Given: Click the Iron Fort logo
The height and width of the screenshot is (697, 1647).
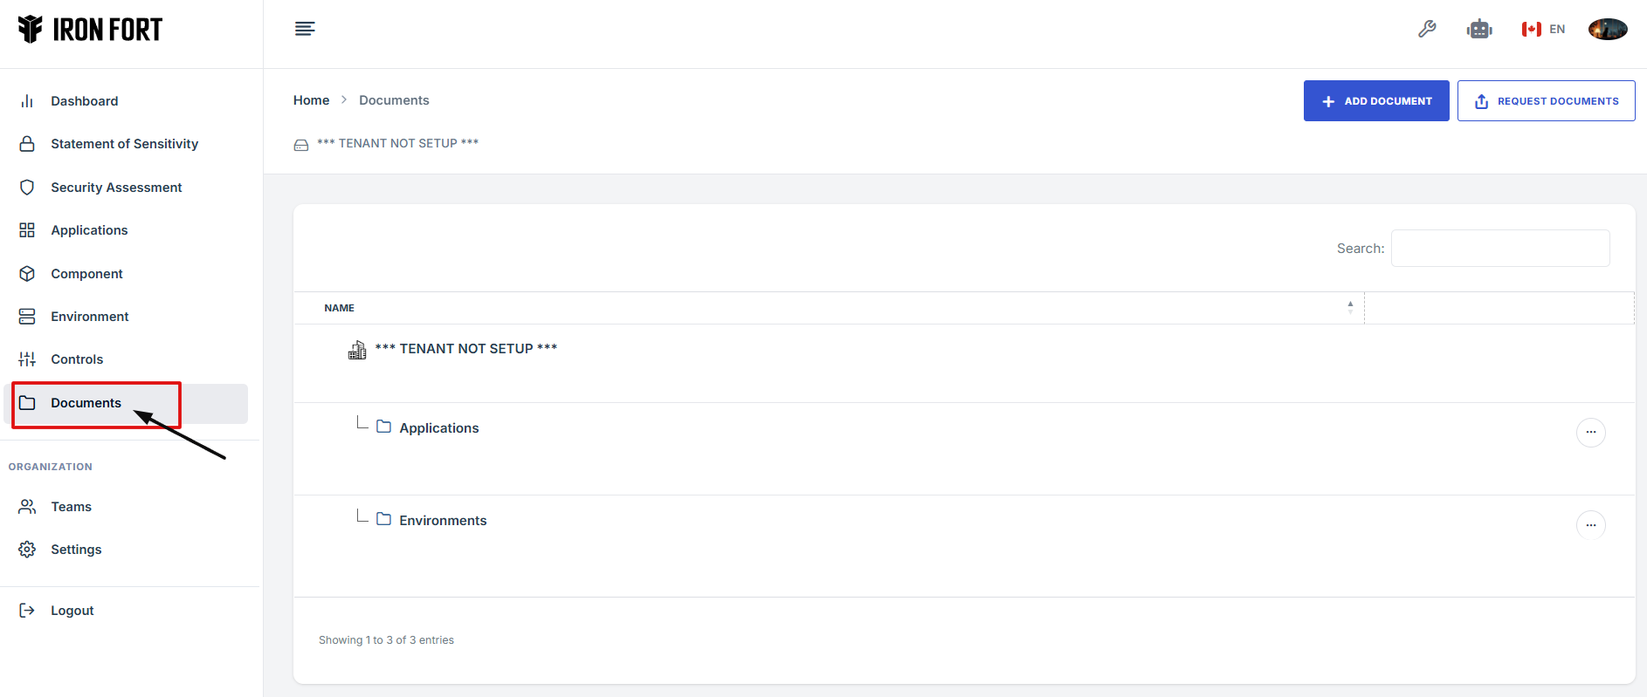Looking at the screenshot, I should click(x=90, y=30).
